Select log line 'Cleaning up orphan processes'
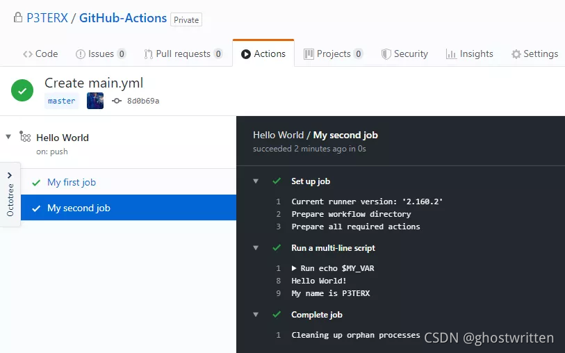This screenshot has width=565, height=353. click(x=356, y=335)
